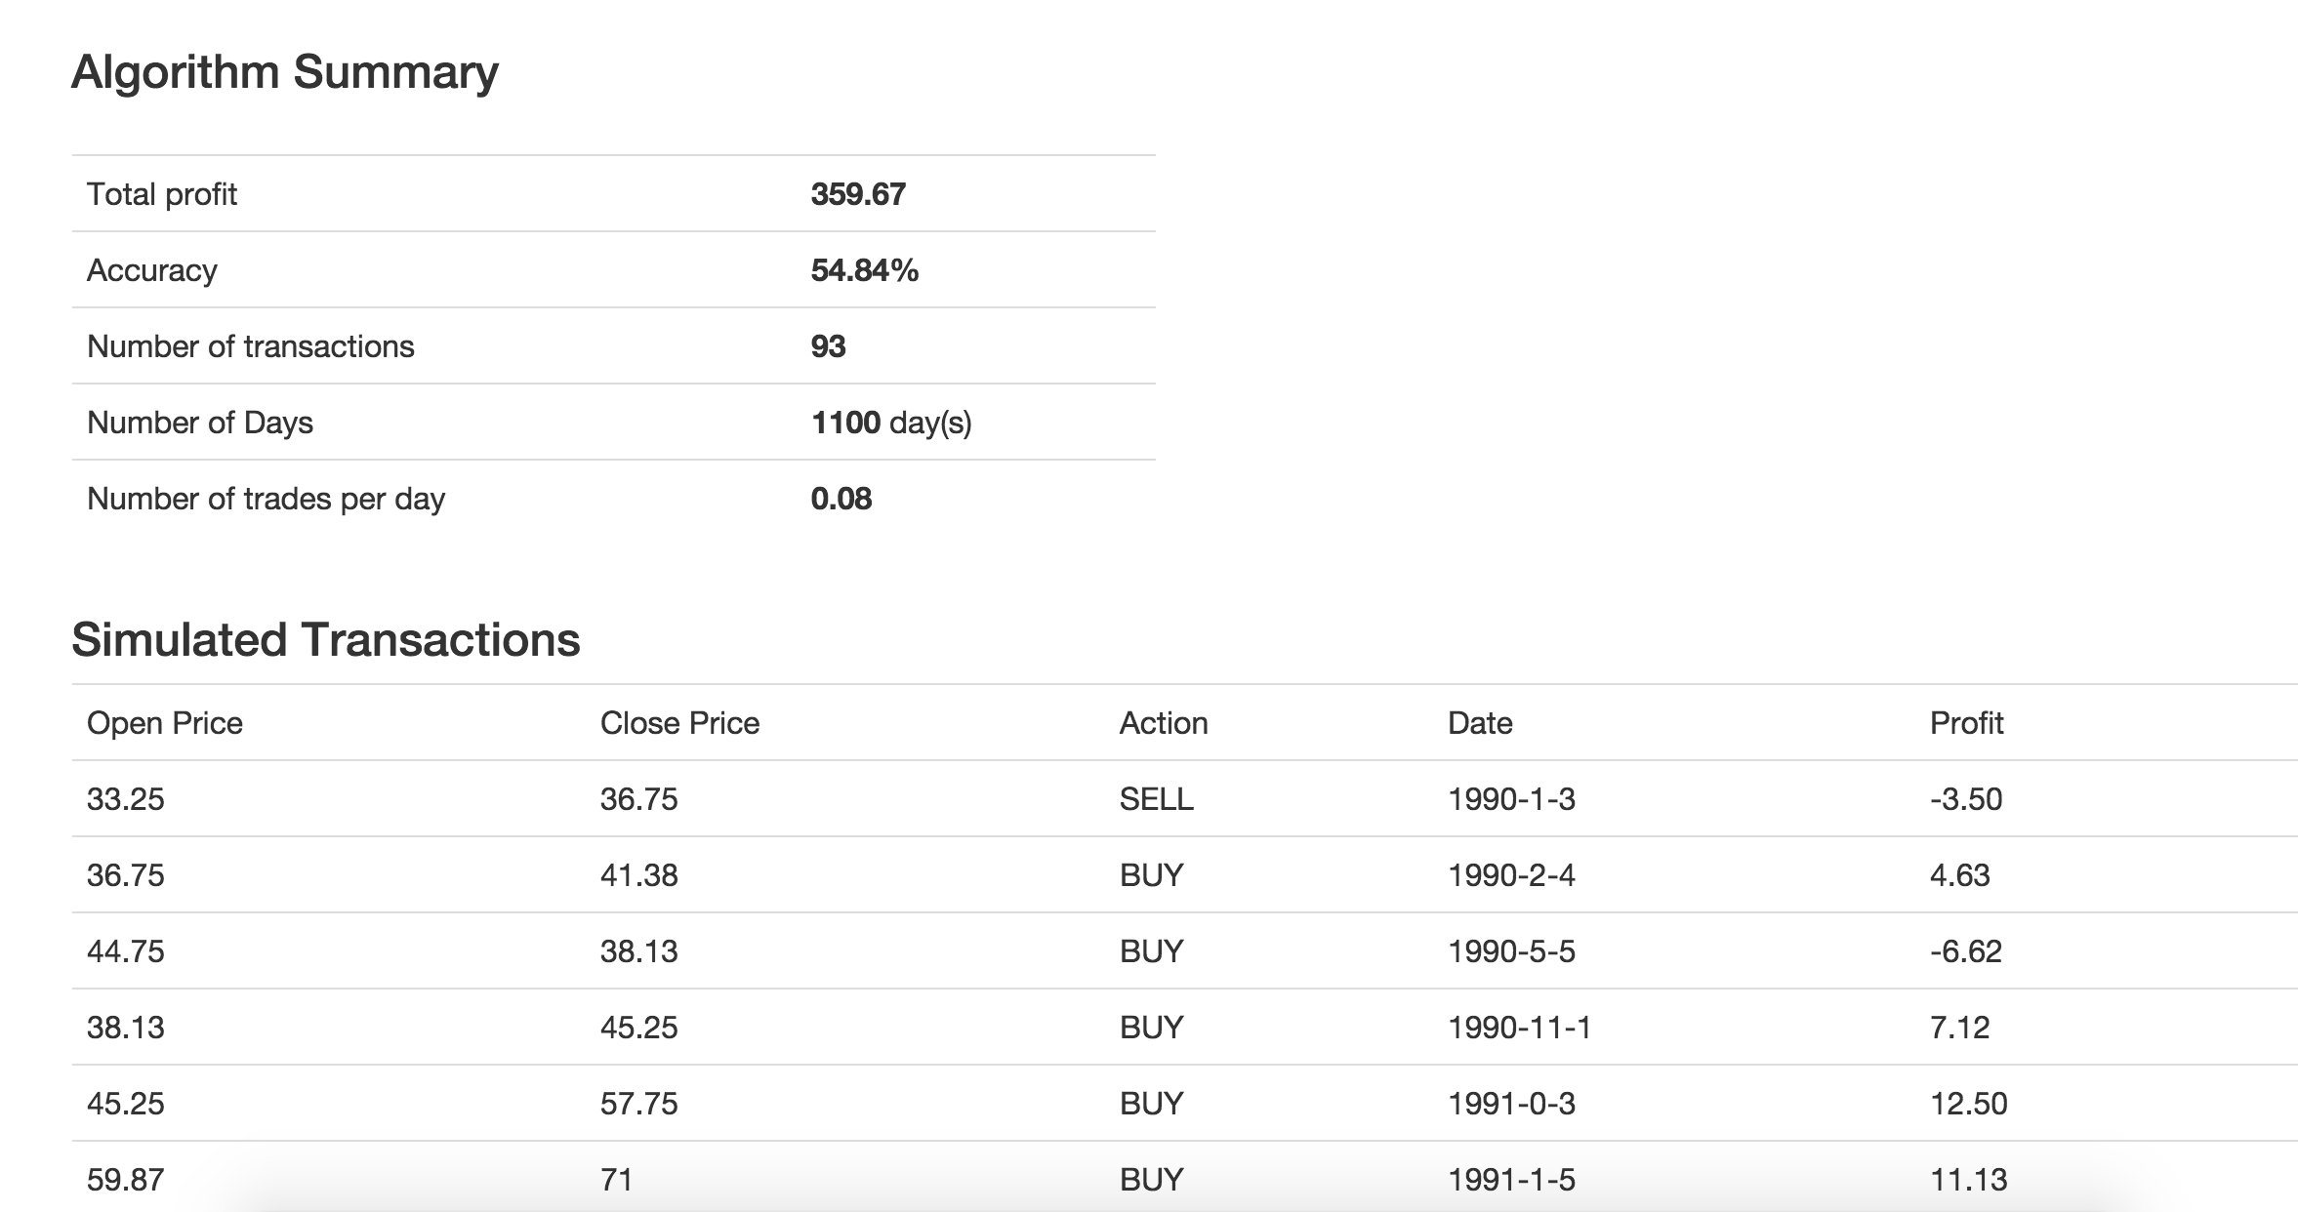2298x1212 pixels.
Task: Click the date 1991-0-3 cell
Action: click(1510, 1104)
